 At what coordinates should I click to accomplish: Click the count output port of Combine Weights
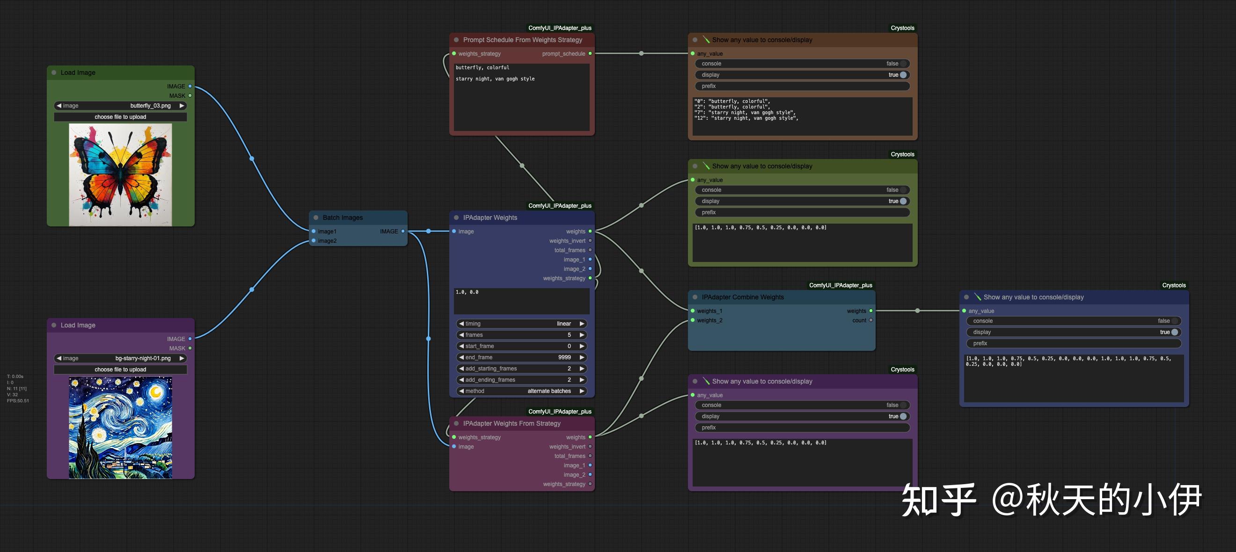click(x=871, y=320)
